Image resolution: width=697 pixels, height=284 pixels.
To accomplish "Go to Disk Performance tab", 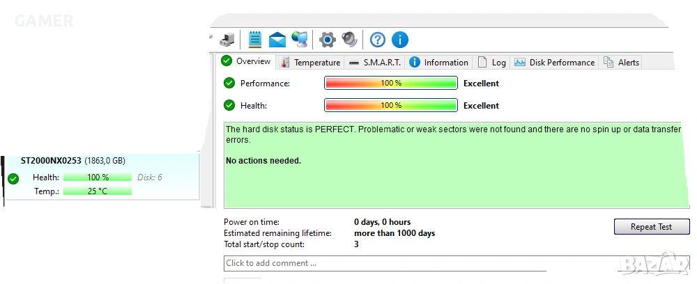I will [x=555, y=62].
